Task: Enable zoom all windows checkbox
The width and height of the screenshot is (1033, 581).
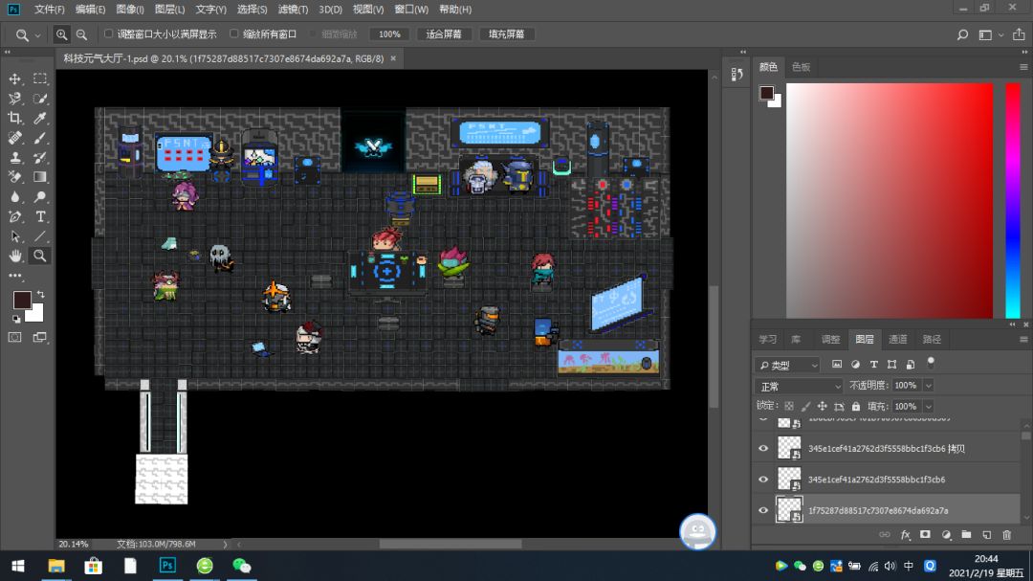Action: pos(234,34)
